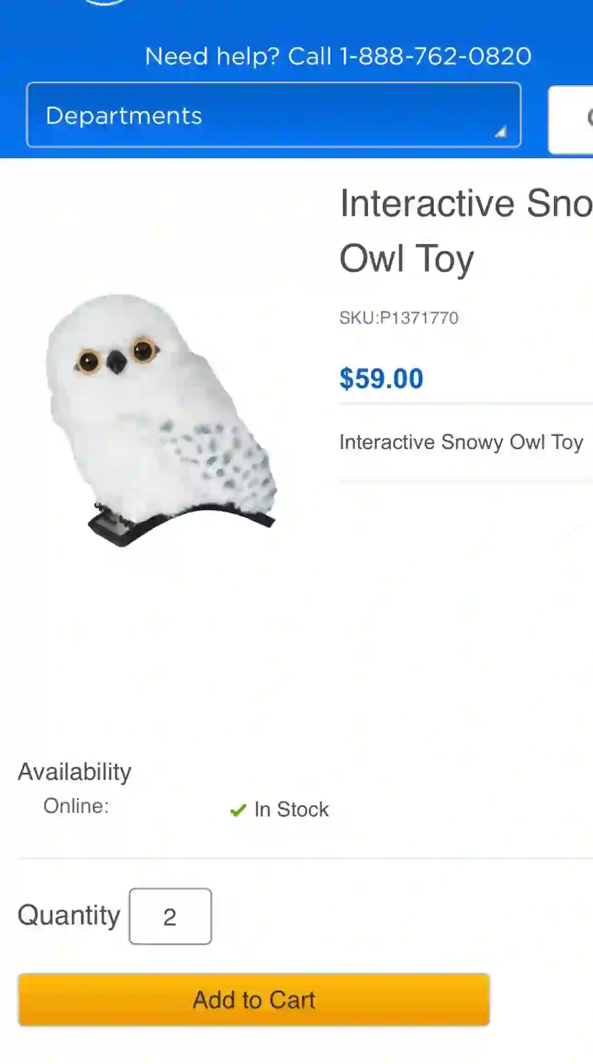Focus the Quantity input field
This screenshot has width=593, height=1064.
(x=170, y=916)
